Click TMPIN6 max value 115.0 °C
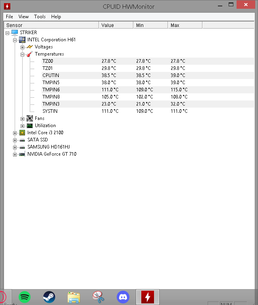258x305 pixels. (x=179, y=90)
